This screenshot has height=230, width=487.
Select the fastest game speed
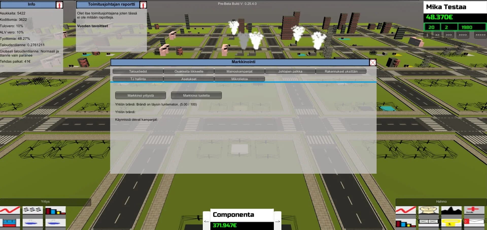(x=479, y=35)
